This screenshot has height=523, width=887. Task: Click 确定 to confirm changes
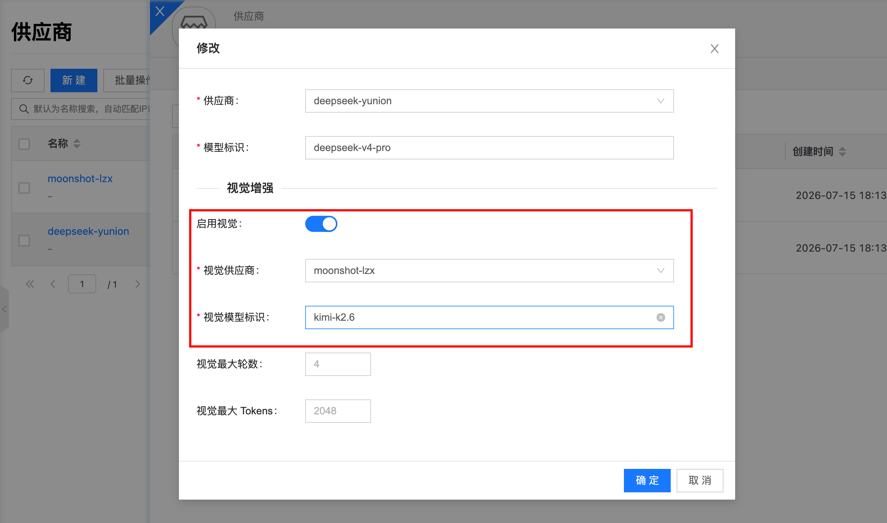pos(647,480)
